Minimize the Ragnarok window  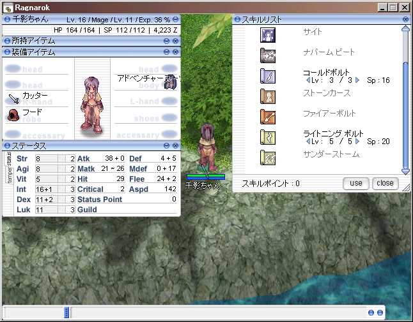pos(382,8)
